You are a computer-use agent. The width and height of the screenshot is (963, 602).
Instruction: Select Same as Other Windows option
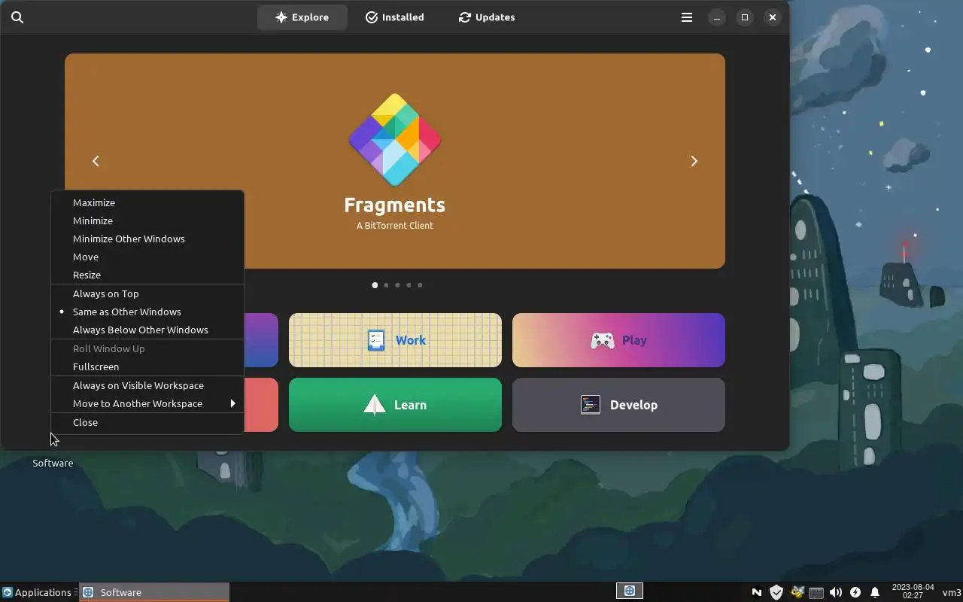(147, 312)
